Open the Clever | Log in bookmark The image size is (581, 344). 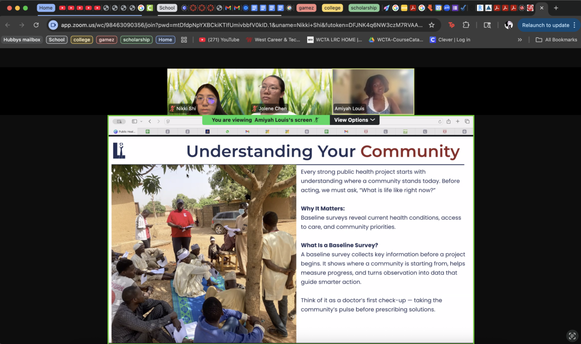point(450,40)
